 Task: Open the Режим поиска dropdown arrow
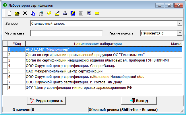pyautogui.click(x=180, y=33)
